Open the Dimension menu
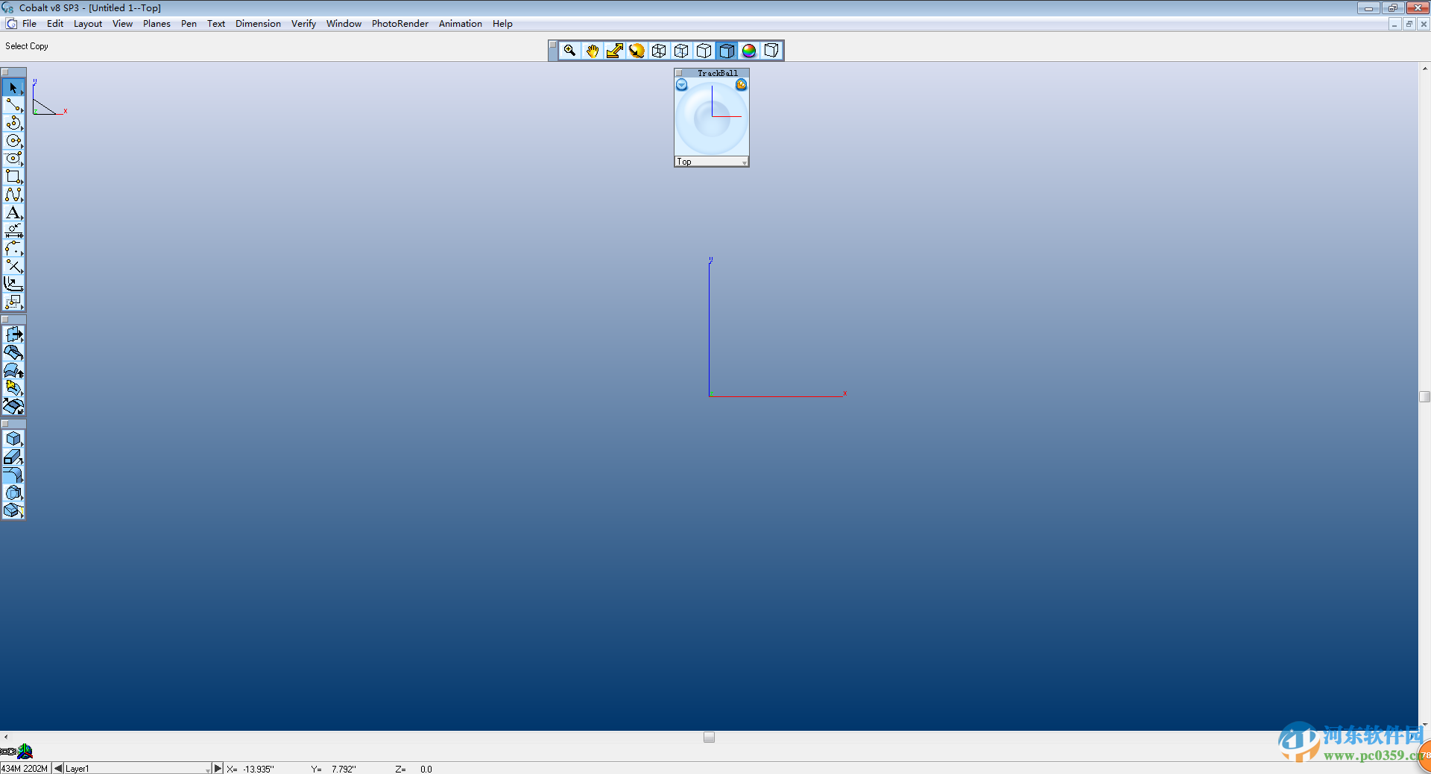Screen dimensions: 1431x774 pos(258,23)
